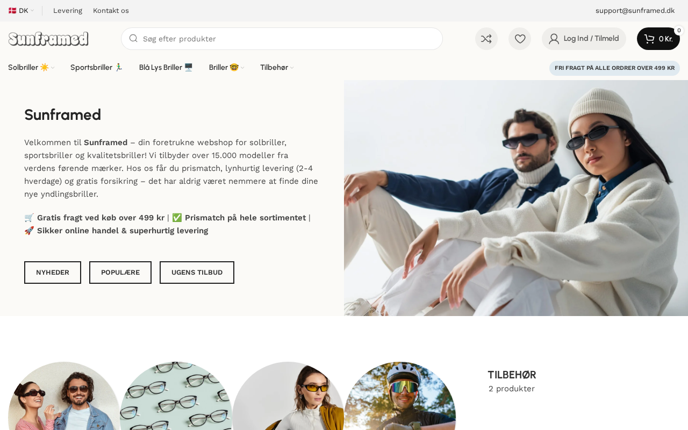Go to the Levering page
Viewport: 688px width, 430px height.
[68, 10]
